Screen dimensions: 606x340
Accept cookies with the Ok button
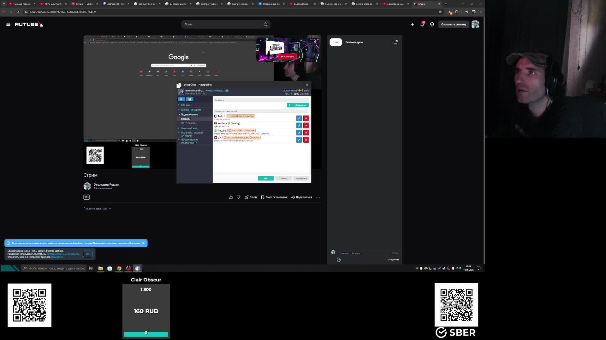88,254
